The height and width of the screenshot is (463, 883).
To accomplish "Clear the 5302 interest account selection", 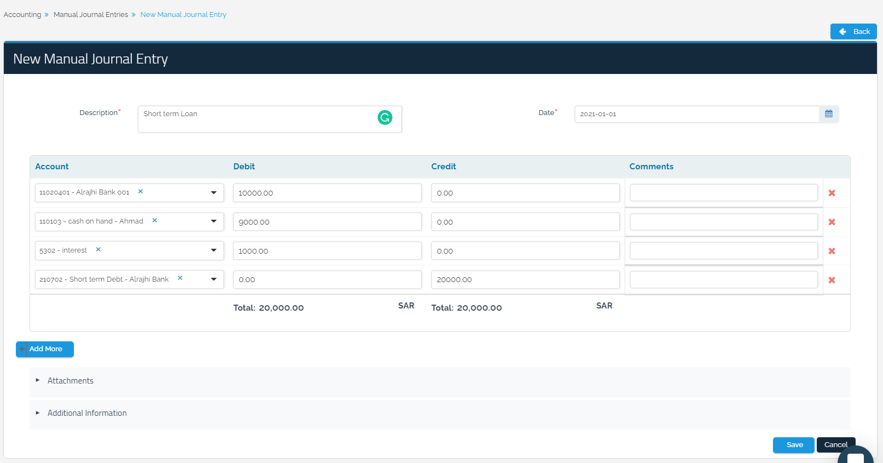I will (99, 250).
